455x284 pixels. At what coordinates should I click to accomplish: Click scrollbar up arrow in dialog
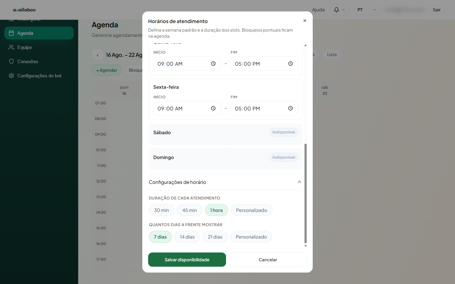pos(305,45)
